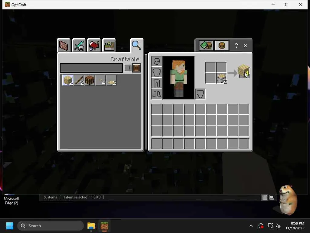Click the Craftable label text

click(125, 59)
